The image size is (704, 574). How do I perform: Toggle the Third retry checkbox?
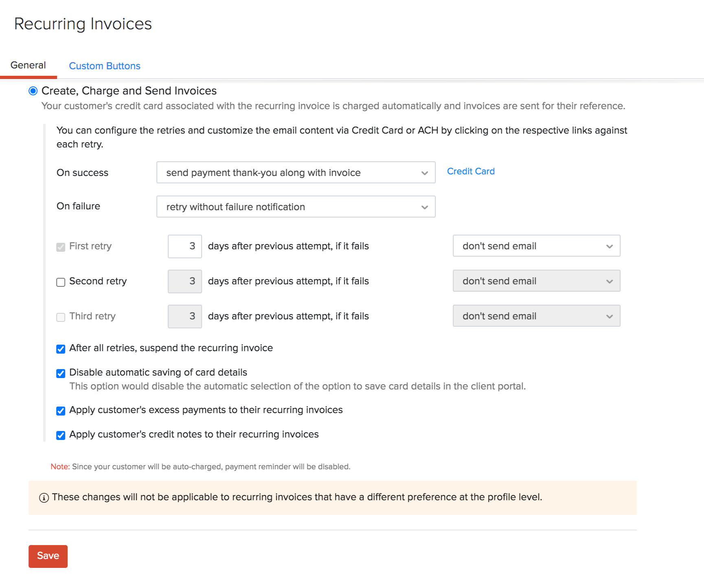61,317
